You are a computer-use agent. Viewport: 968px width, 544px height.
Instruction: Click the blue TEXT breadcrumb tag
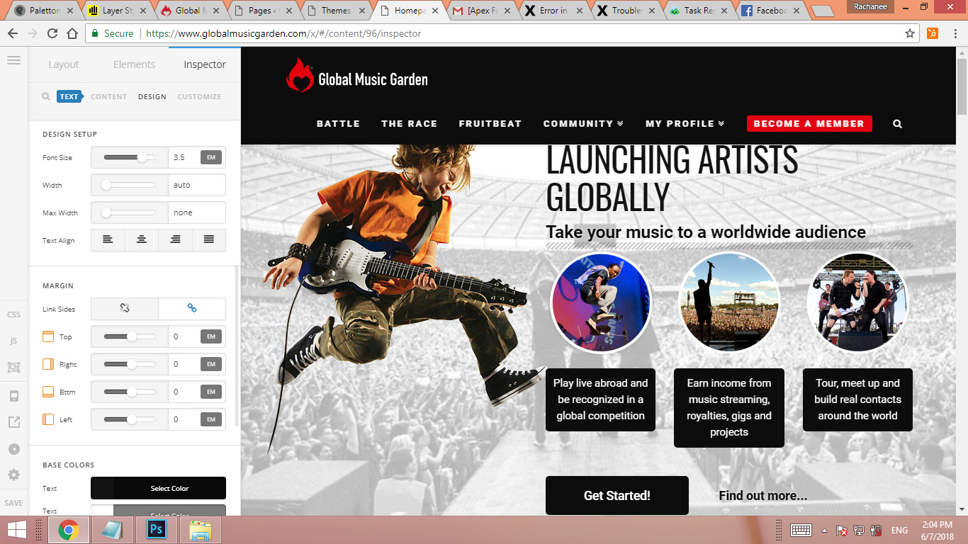click(x=69, y=96)
